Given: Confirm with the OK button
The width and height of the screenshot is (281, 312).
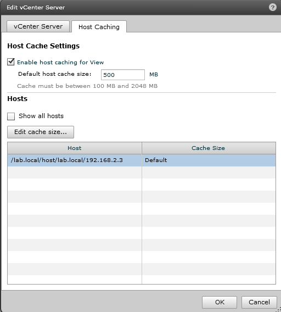Looking at the screenshot, I should click(x=220, y=302).
